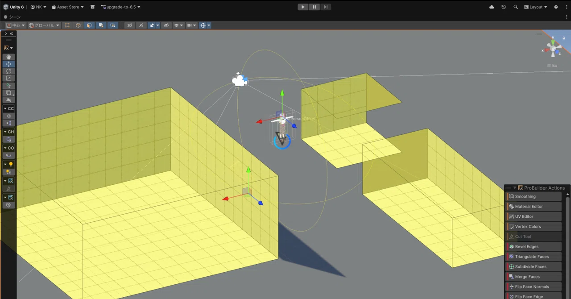Open the help question mark icon
The width and height of the screenshot is (571, 299).
pos(556,7)
